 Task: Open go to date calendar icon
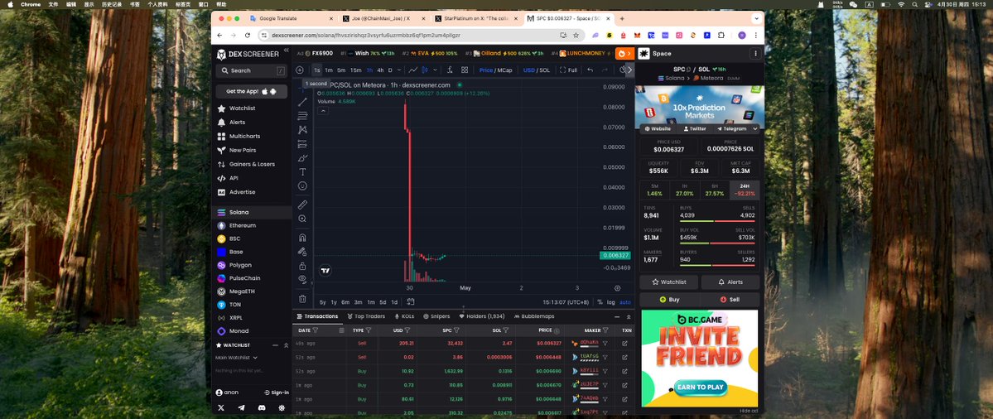click(410, 302)
